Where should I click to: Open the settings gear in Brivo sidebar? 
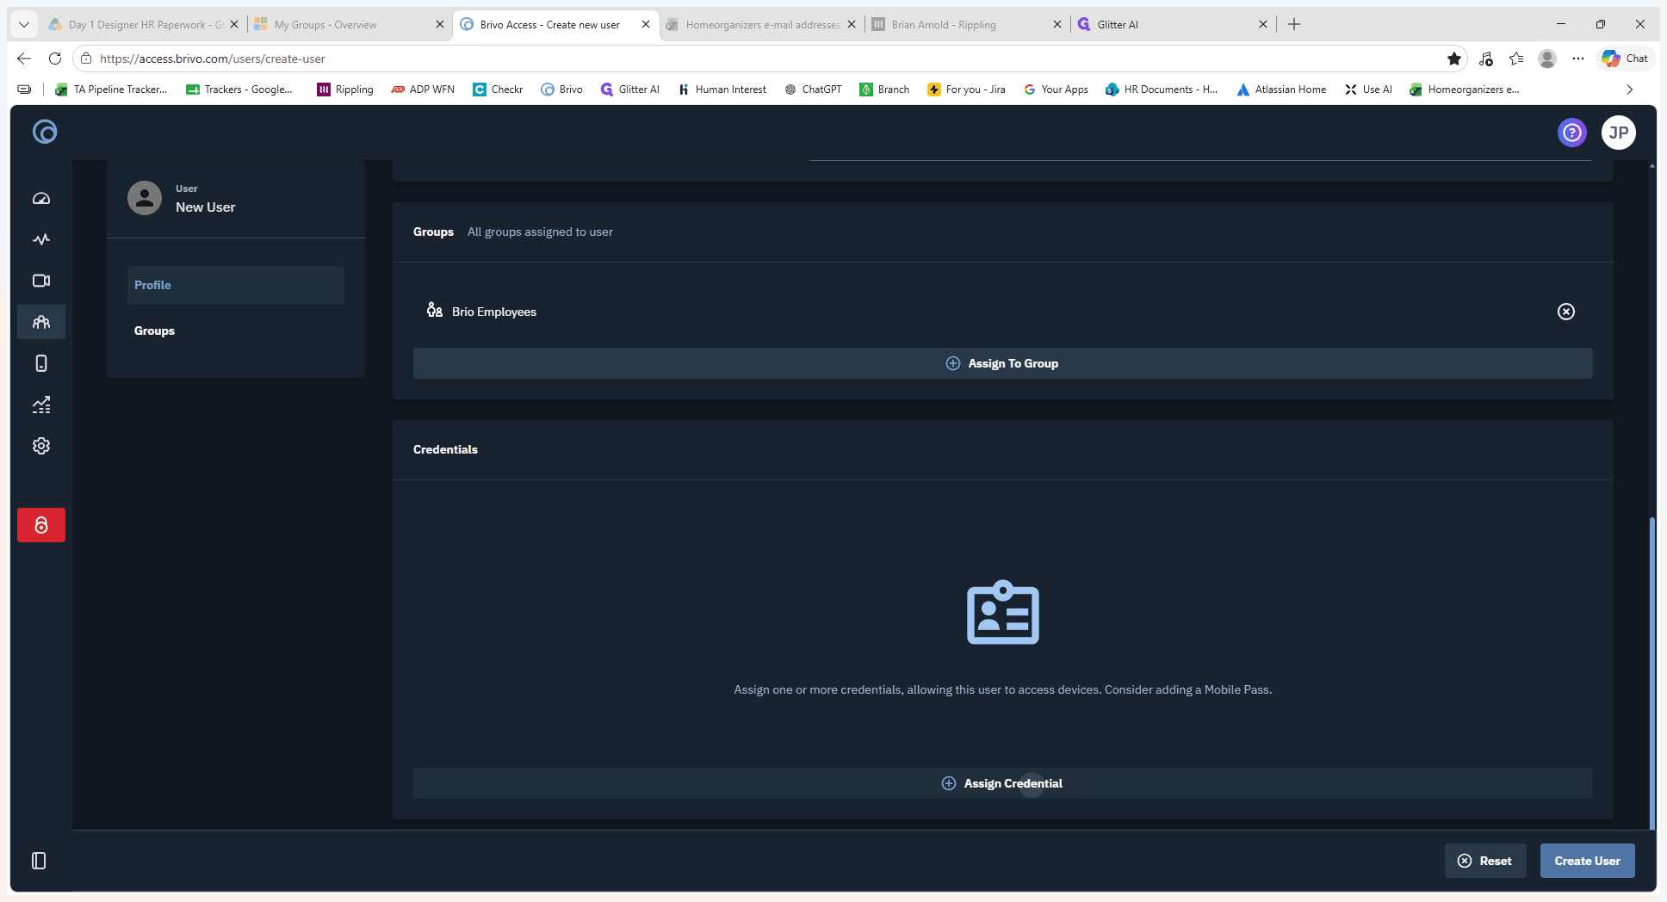[x=41, y=446]
